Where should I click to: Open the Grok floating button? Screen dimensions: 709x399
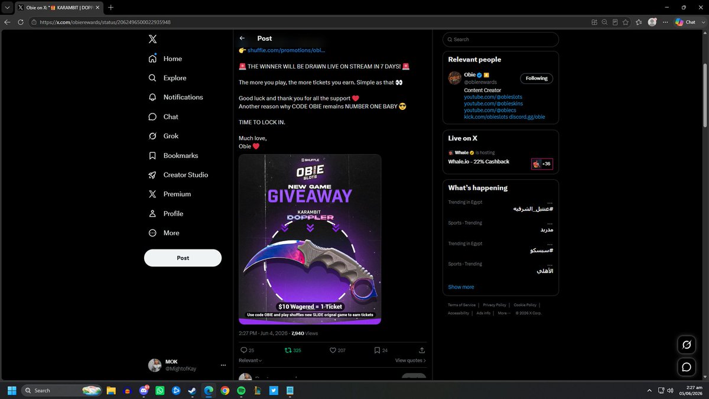(687, 345)
